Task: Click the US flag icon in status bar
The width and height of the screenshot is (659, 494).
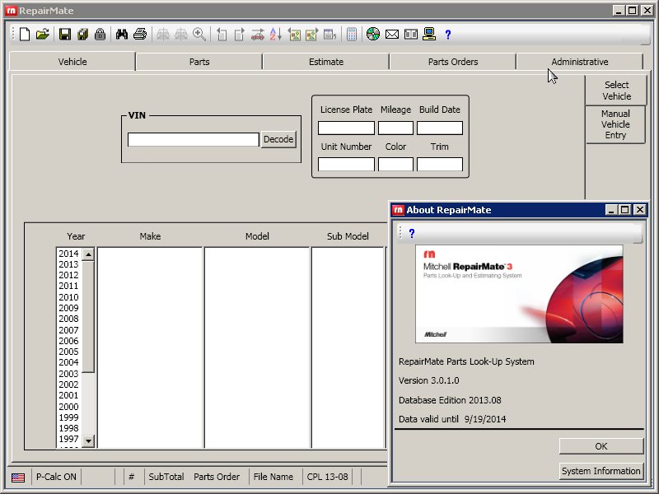Action: pyautogui.click(x=18, y=478)
